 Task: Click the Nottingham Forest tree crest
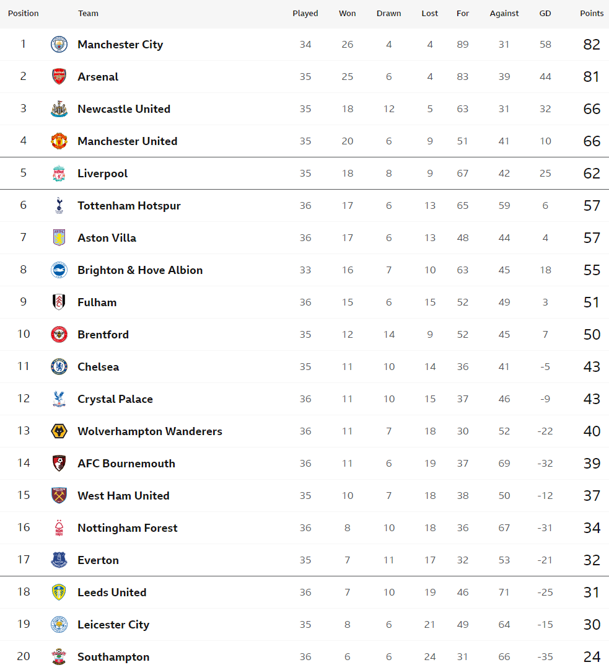[59, 527]
